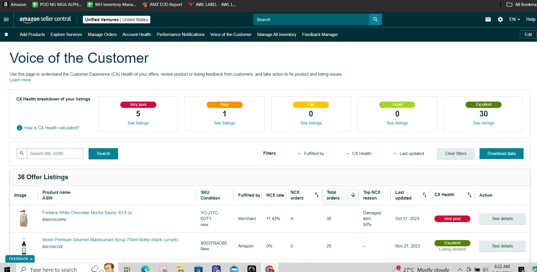The image size is (537, 272).
Task: Open the All Bookmarks folder
Action: pos(521,5)
